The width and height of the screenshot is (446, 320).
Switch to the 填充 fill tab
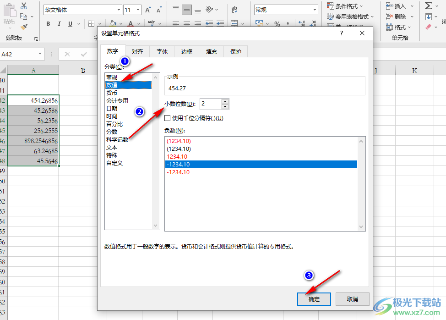click(212, 51)
